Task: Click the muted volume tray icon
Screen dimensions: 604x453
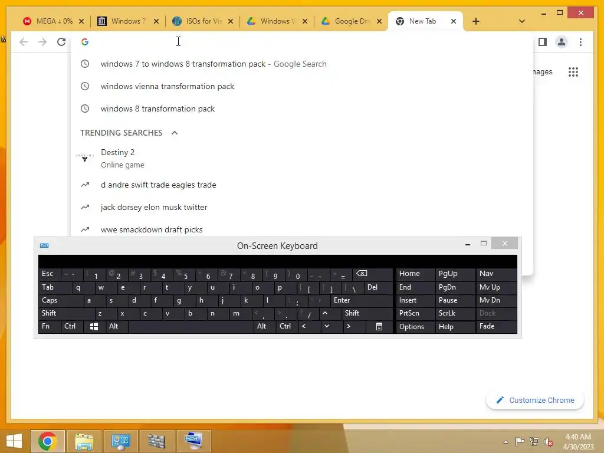Action: (x=548, y=442)
